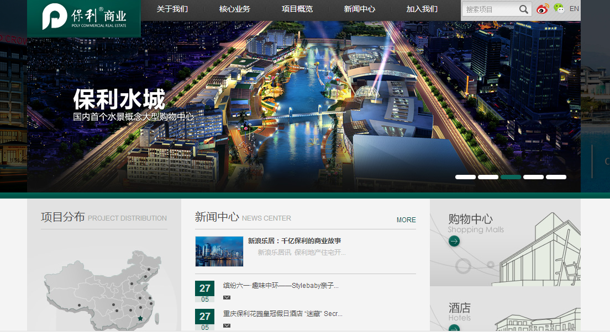Go to 新闻中心 in the navigation bar
610x332 pixels.
[x=360, y=9]
